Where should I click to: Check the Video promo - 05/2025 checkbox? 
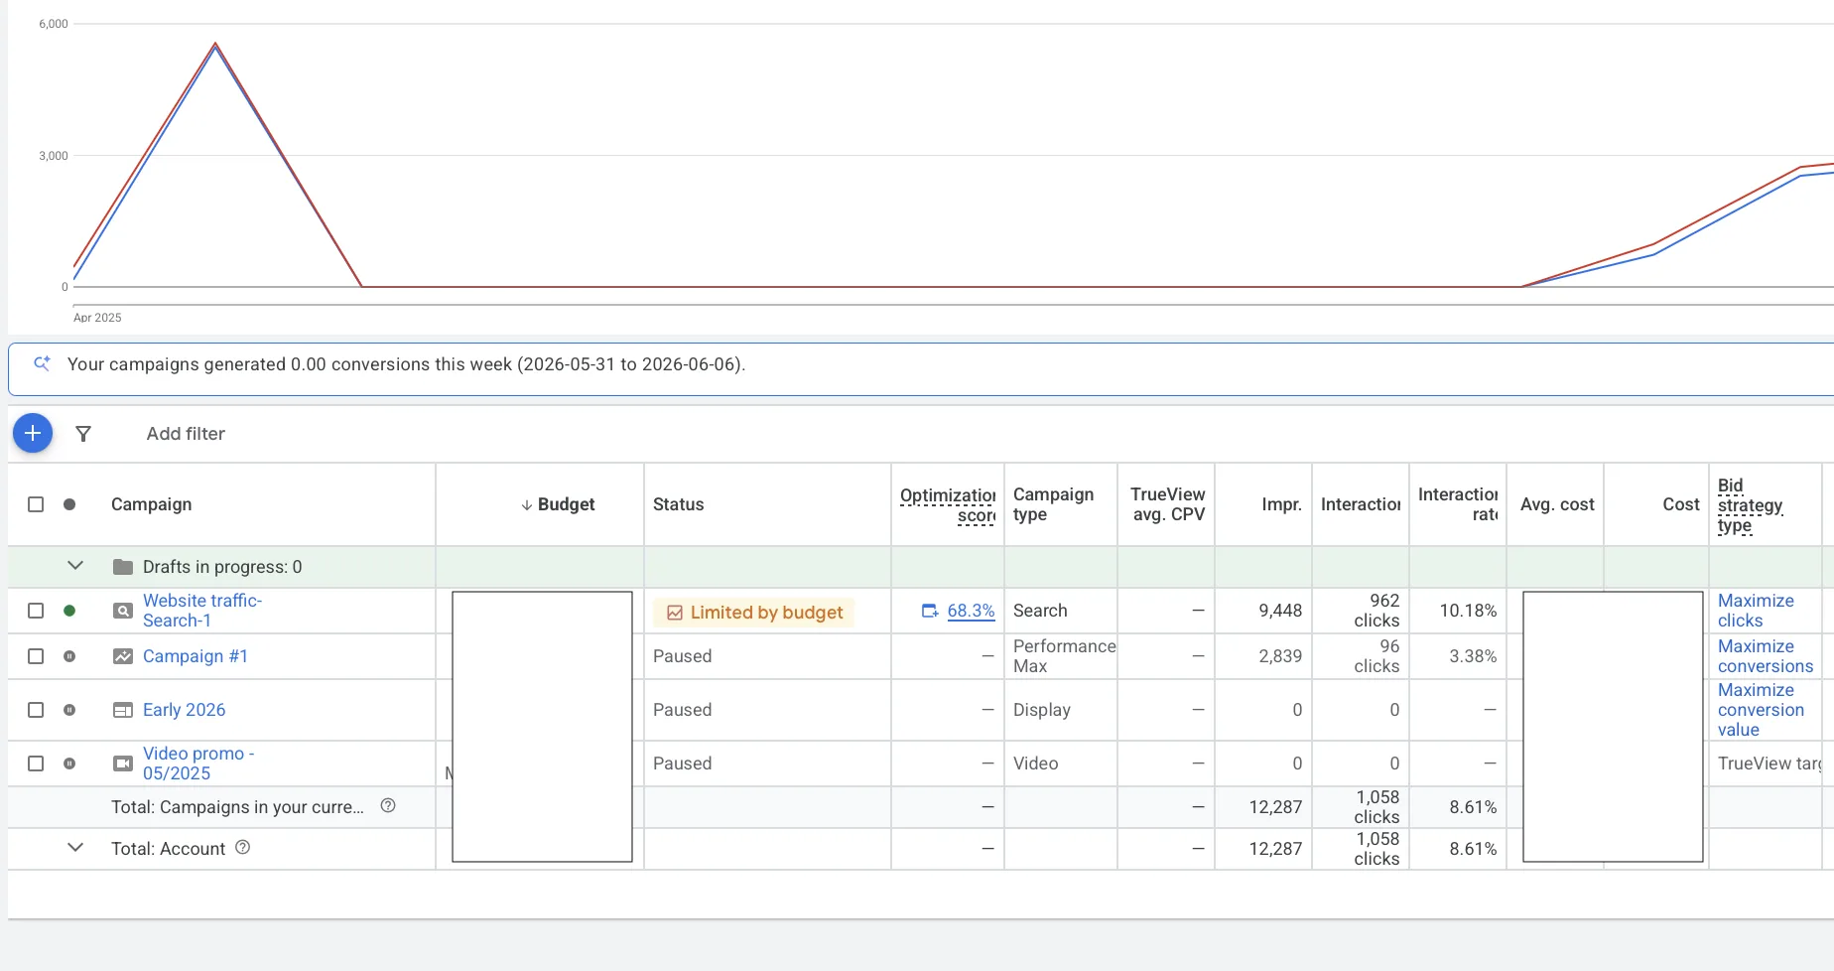pyautogui.click(x=36, y=763)
